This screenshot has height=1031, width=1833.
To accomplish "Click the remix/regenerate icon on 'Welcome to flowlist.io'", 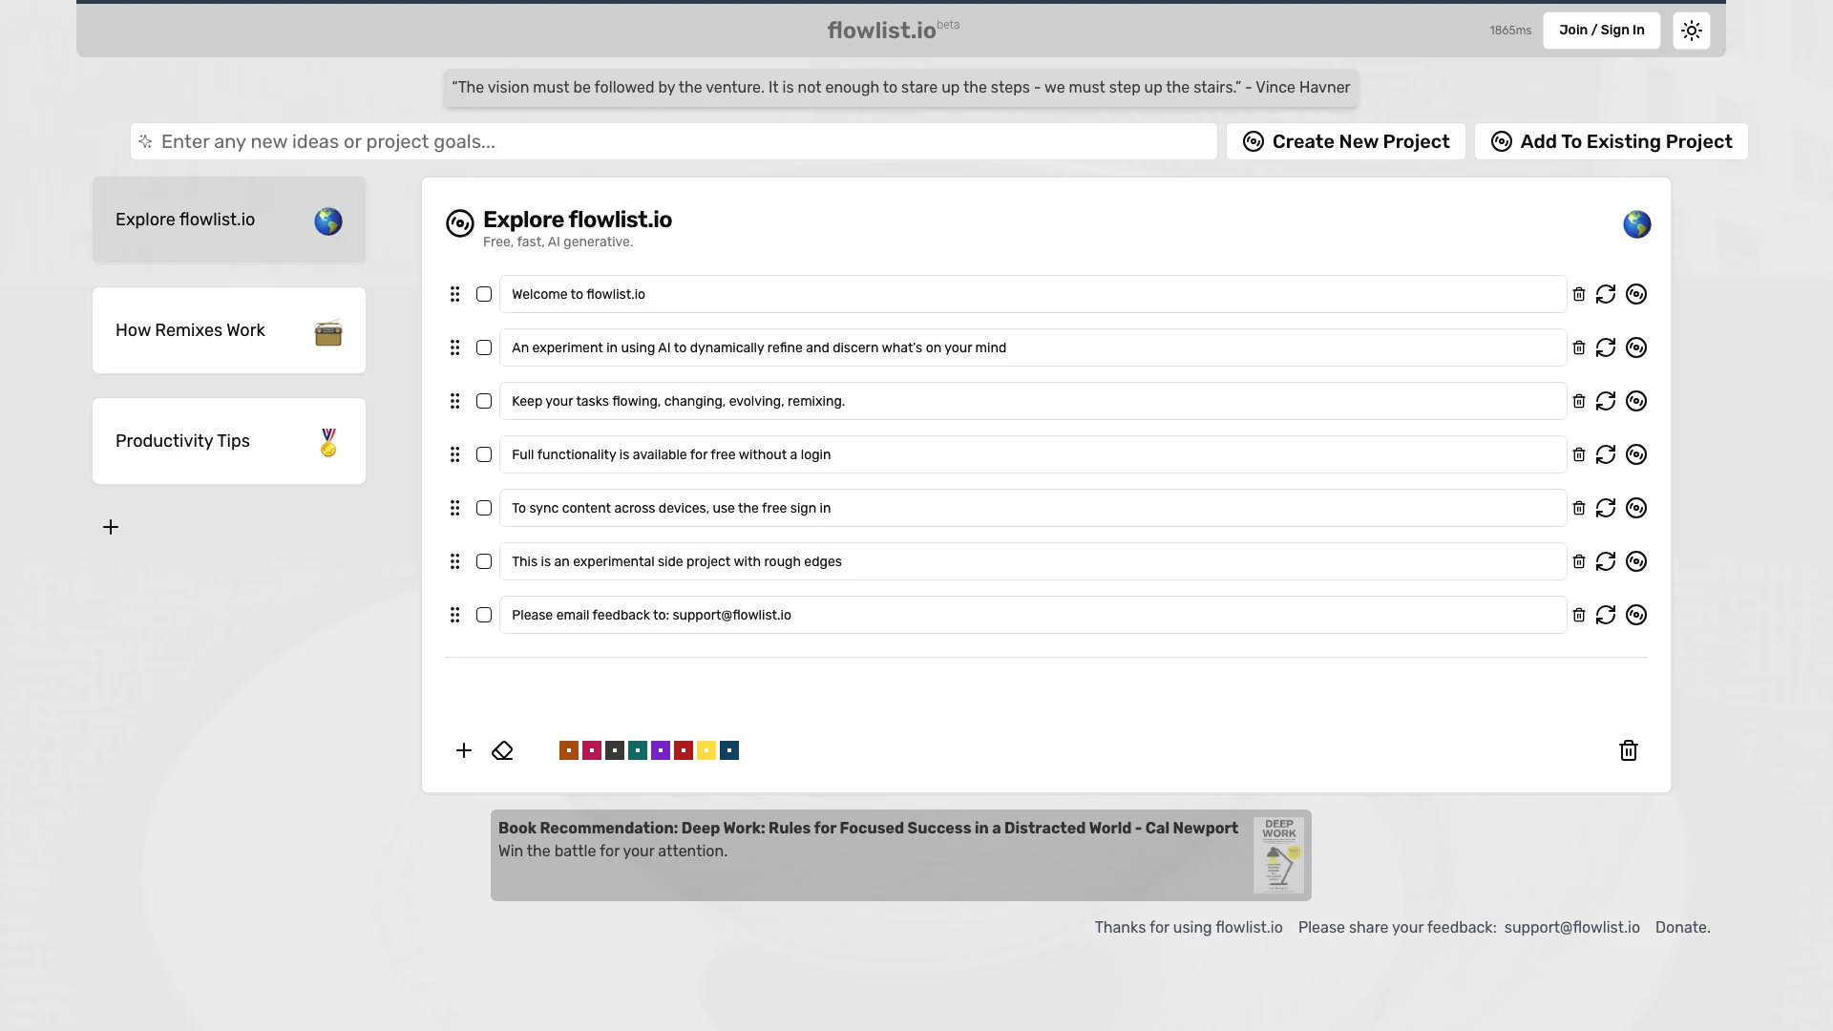I will (1605, 293).
